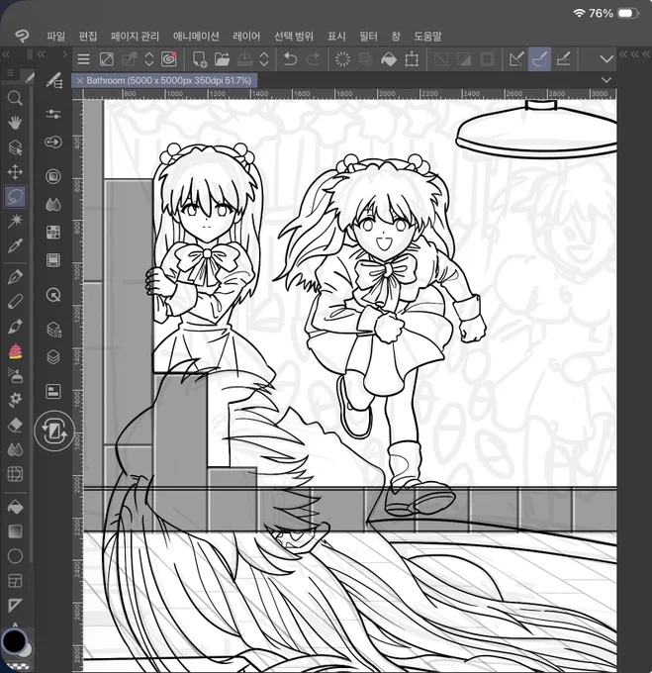Viewport: 652px width, 673px height.
Task: Open the 필터 menu
Action: 368,37
